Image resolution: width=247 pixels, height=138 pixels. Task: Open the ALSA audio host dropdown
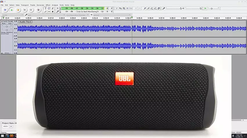[x=12, y=15]
